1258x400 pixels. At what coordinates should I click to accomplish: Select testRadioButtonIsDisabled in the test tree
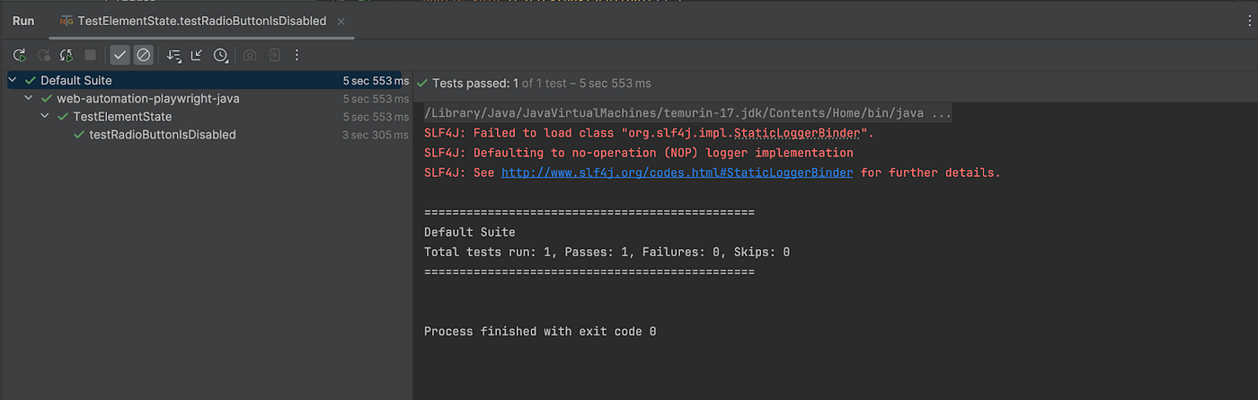[162, 135]
